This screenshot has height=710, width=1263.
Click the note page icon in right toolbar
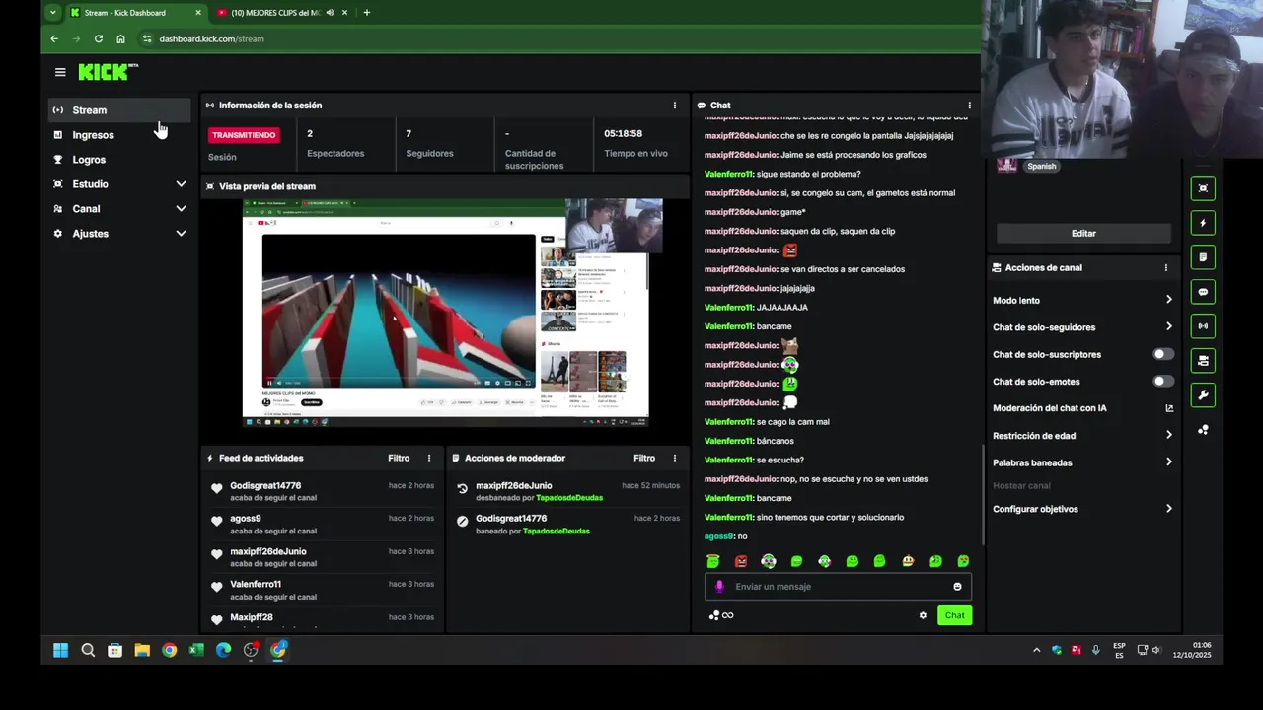pyautogui.click(x=1203, y=257)
